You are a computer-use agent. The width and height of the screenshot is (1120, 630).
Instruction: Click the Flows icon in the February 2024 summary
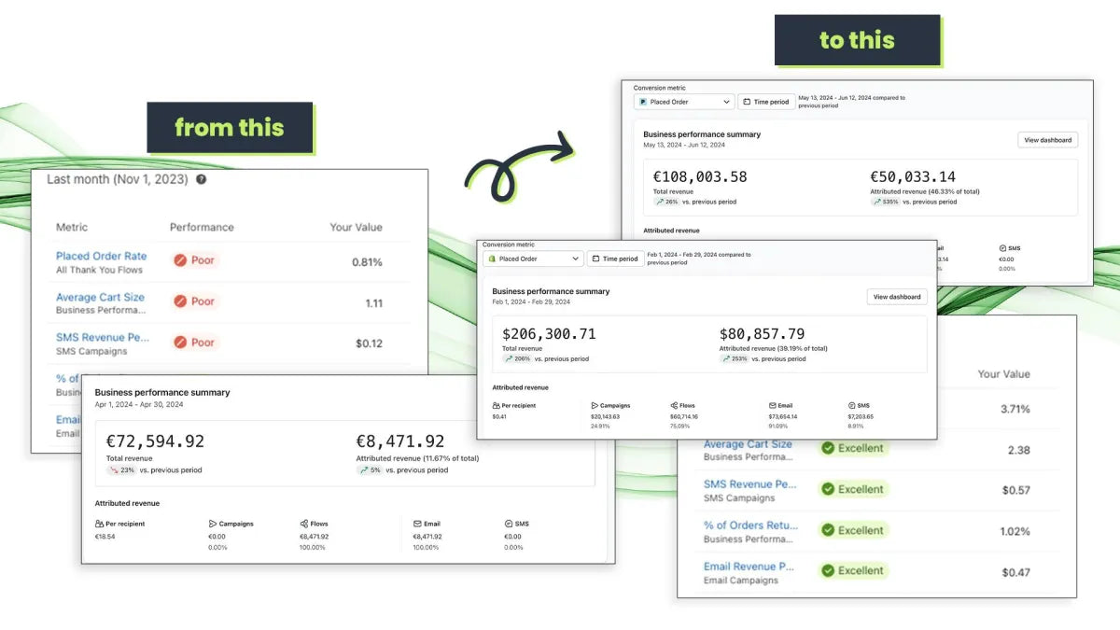(674, 406)
